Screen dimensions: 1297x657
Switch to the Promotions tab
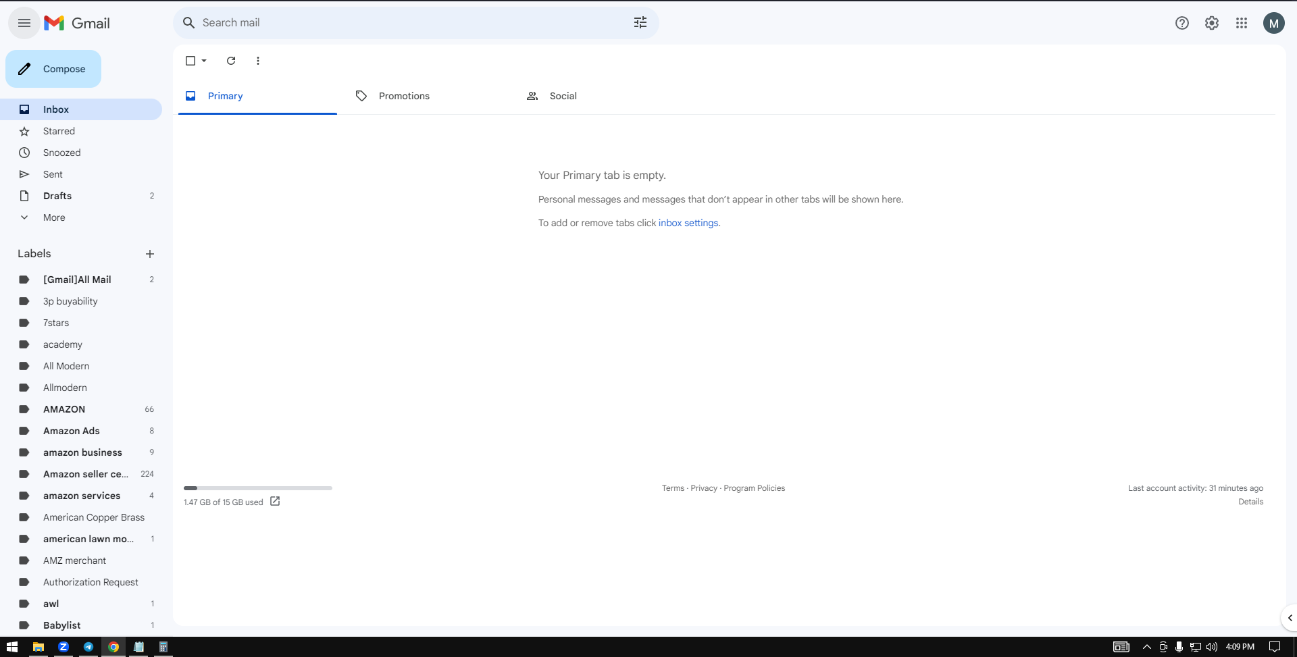click(428, 96)
